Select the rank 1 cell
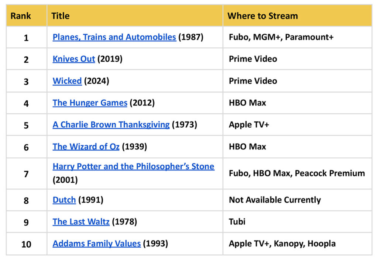This screenshot has height=262, width=378. 26,38
